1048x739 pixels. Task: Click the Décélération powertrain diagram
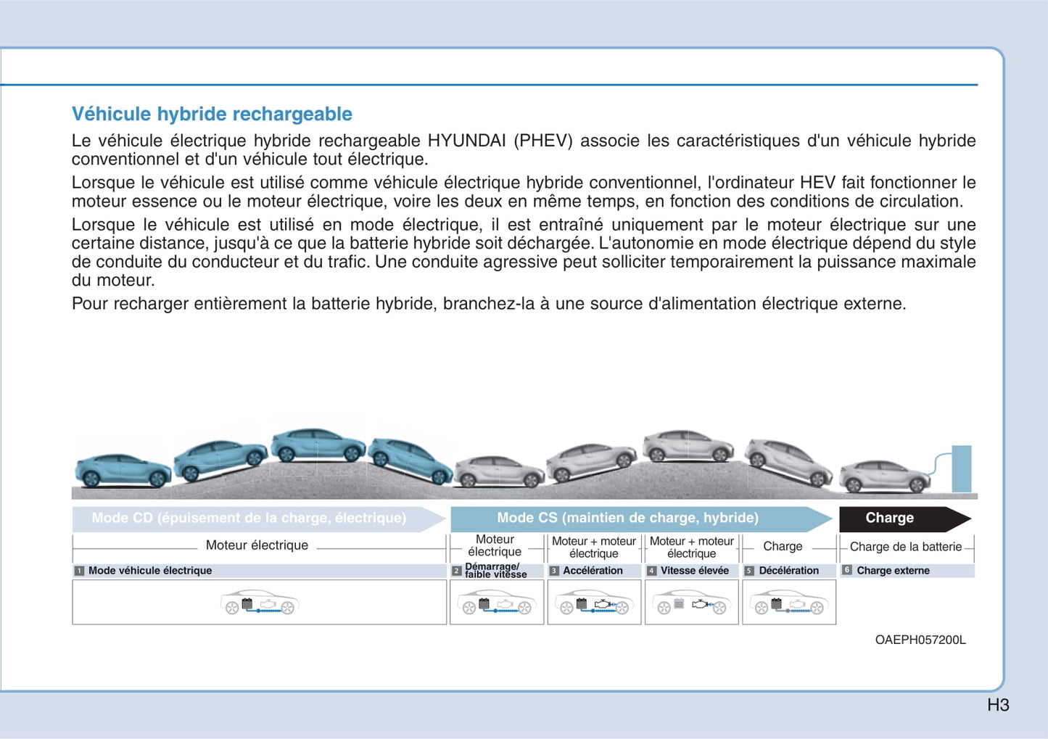coord(788,602)
